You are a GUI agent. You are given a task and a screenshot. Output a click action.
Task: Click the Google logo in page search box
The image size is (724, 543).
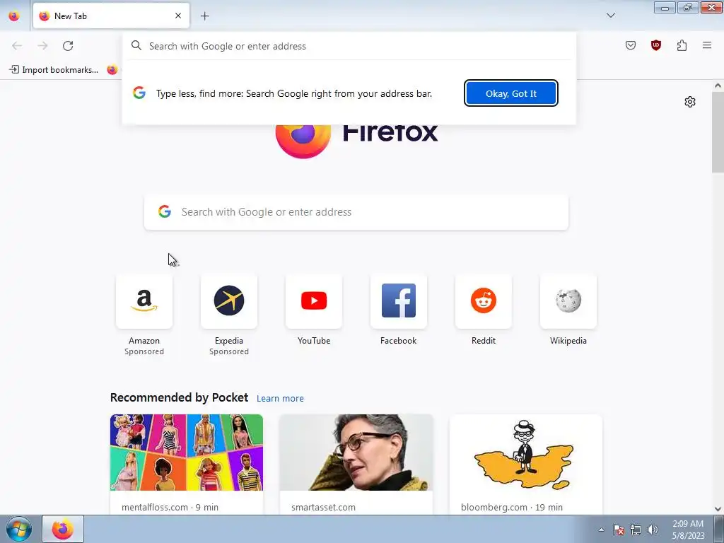pyautogui.click(x=165, y=211)
